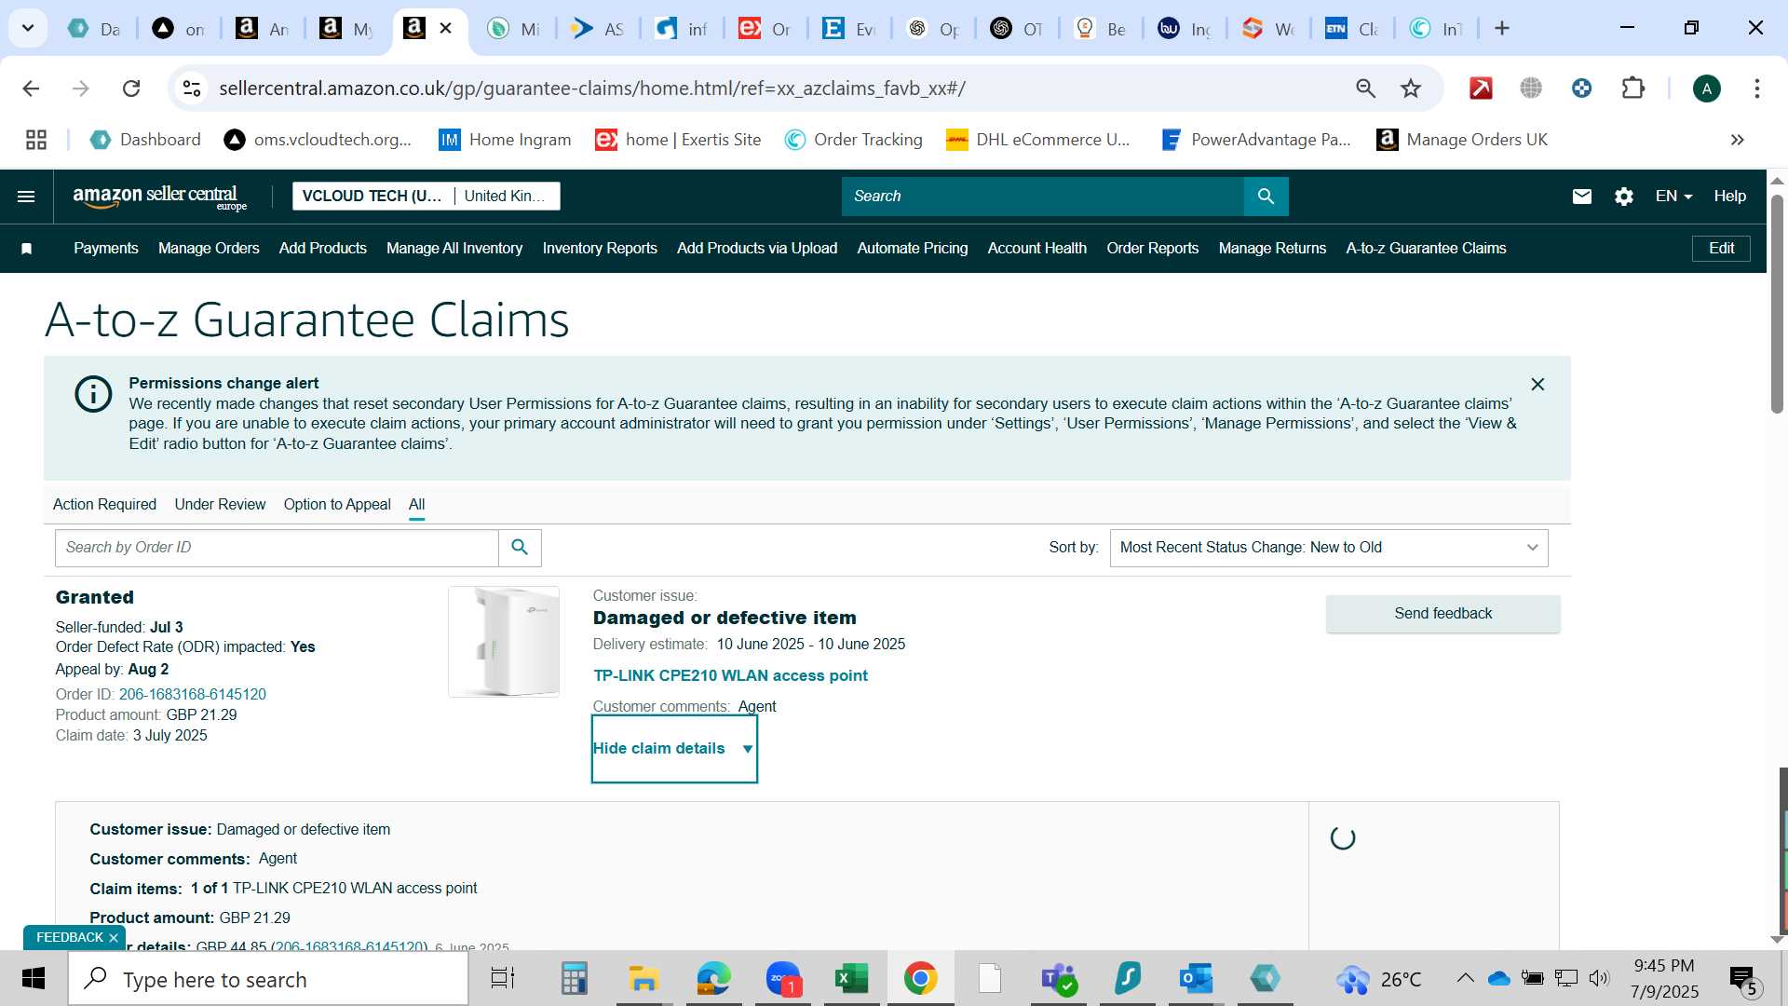Screen dimensions: 1788x1006
Task: Open the red arrow extension icon
Action: tap(1481, 88)
